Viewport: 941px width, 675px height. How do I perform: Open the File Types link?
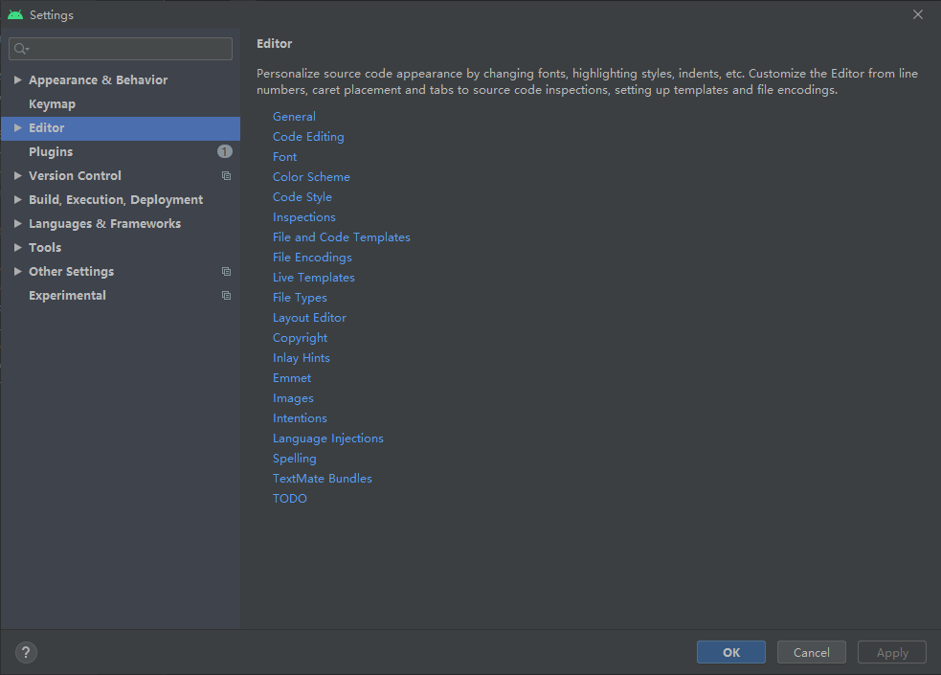coord(300,298)
